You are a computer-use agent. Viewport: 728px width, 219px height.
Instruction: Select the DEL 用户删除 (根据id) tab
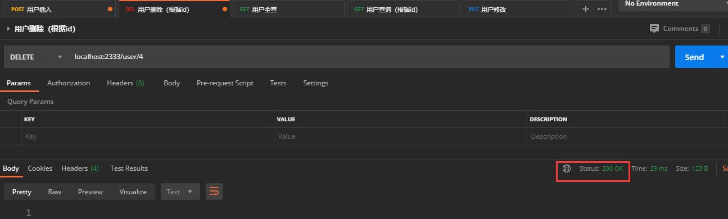click(175, 9)
